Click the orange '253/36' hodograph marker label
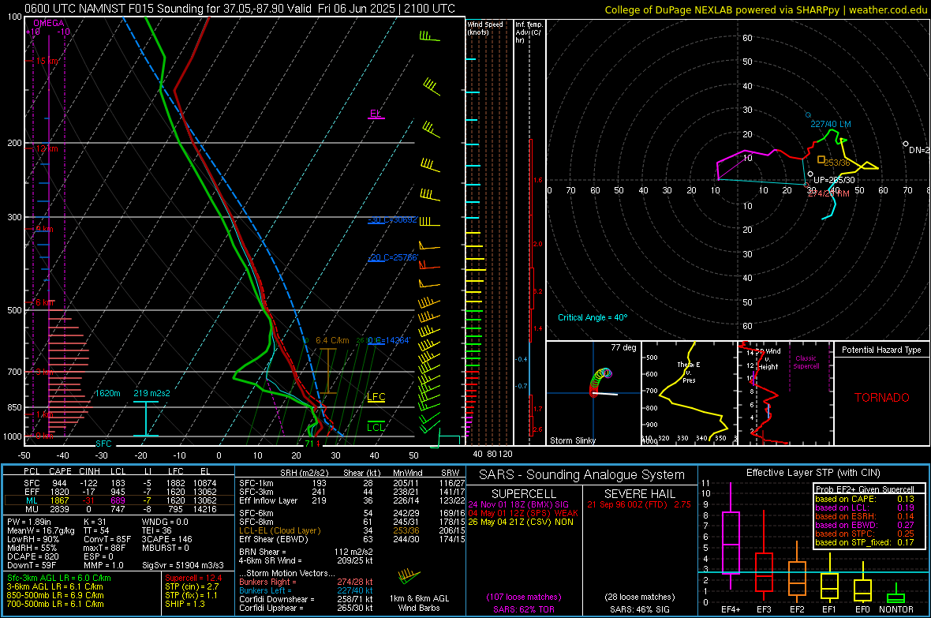The width and height of the screenshot is (931, 618). pyautogui.click(x=837, y=163)
